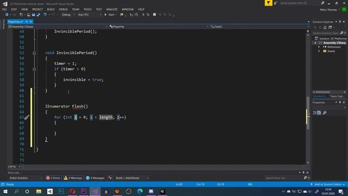Screen dimensions: 348x196
Task: Toggle auto-hide pin on Error List panel
Action: point(303,173)
